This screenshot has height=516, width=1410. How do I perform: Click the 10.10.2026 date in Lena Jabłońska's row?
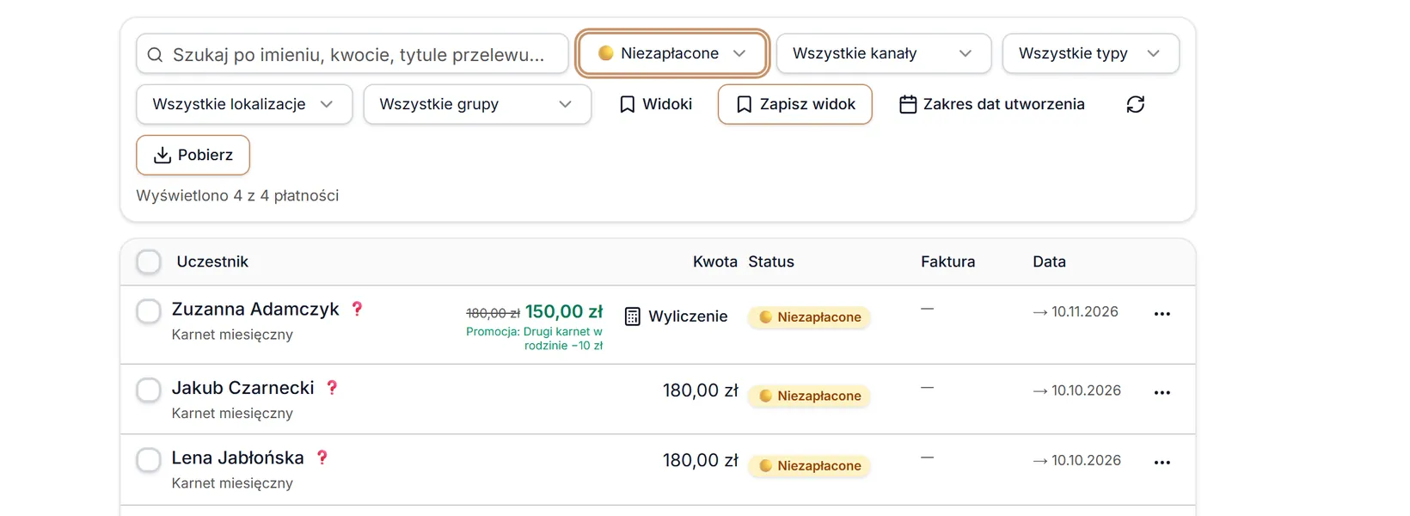click(1087, 460)
